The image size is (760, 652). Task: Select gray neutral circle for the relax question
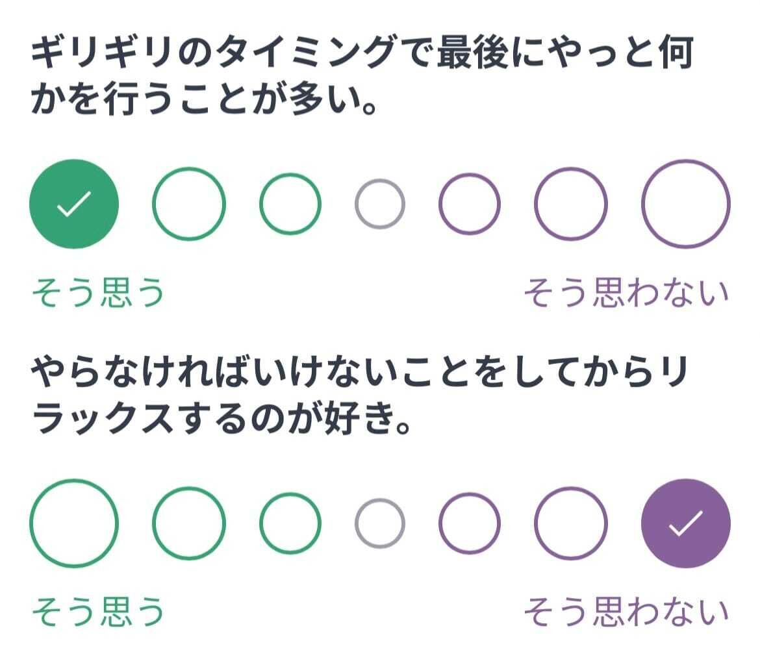(380, 523)
